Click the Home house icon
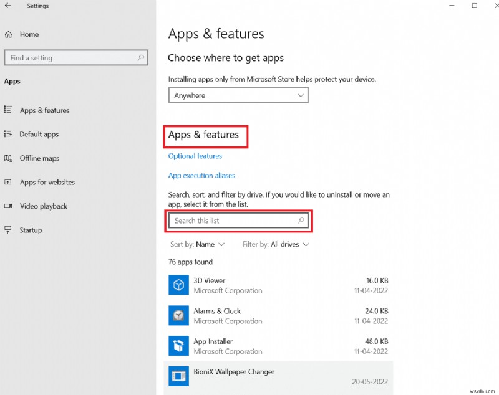This screenshot has height=395, width=499. (x=9, y=34)
